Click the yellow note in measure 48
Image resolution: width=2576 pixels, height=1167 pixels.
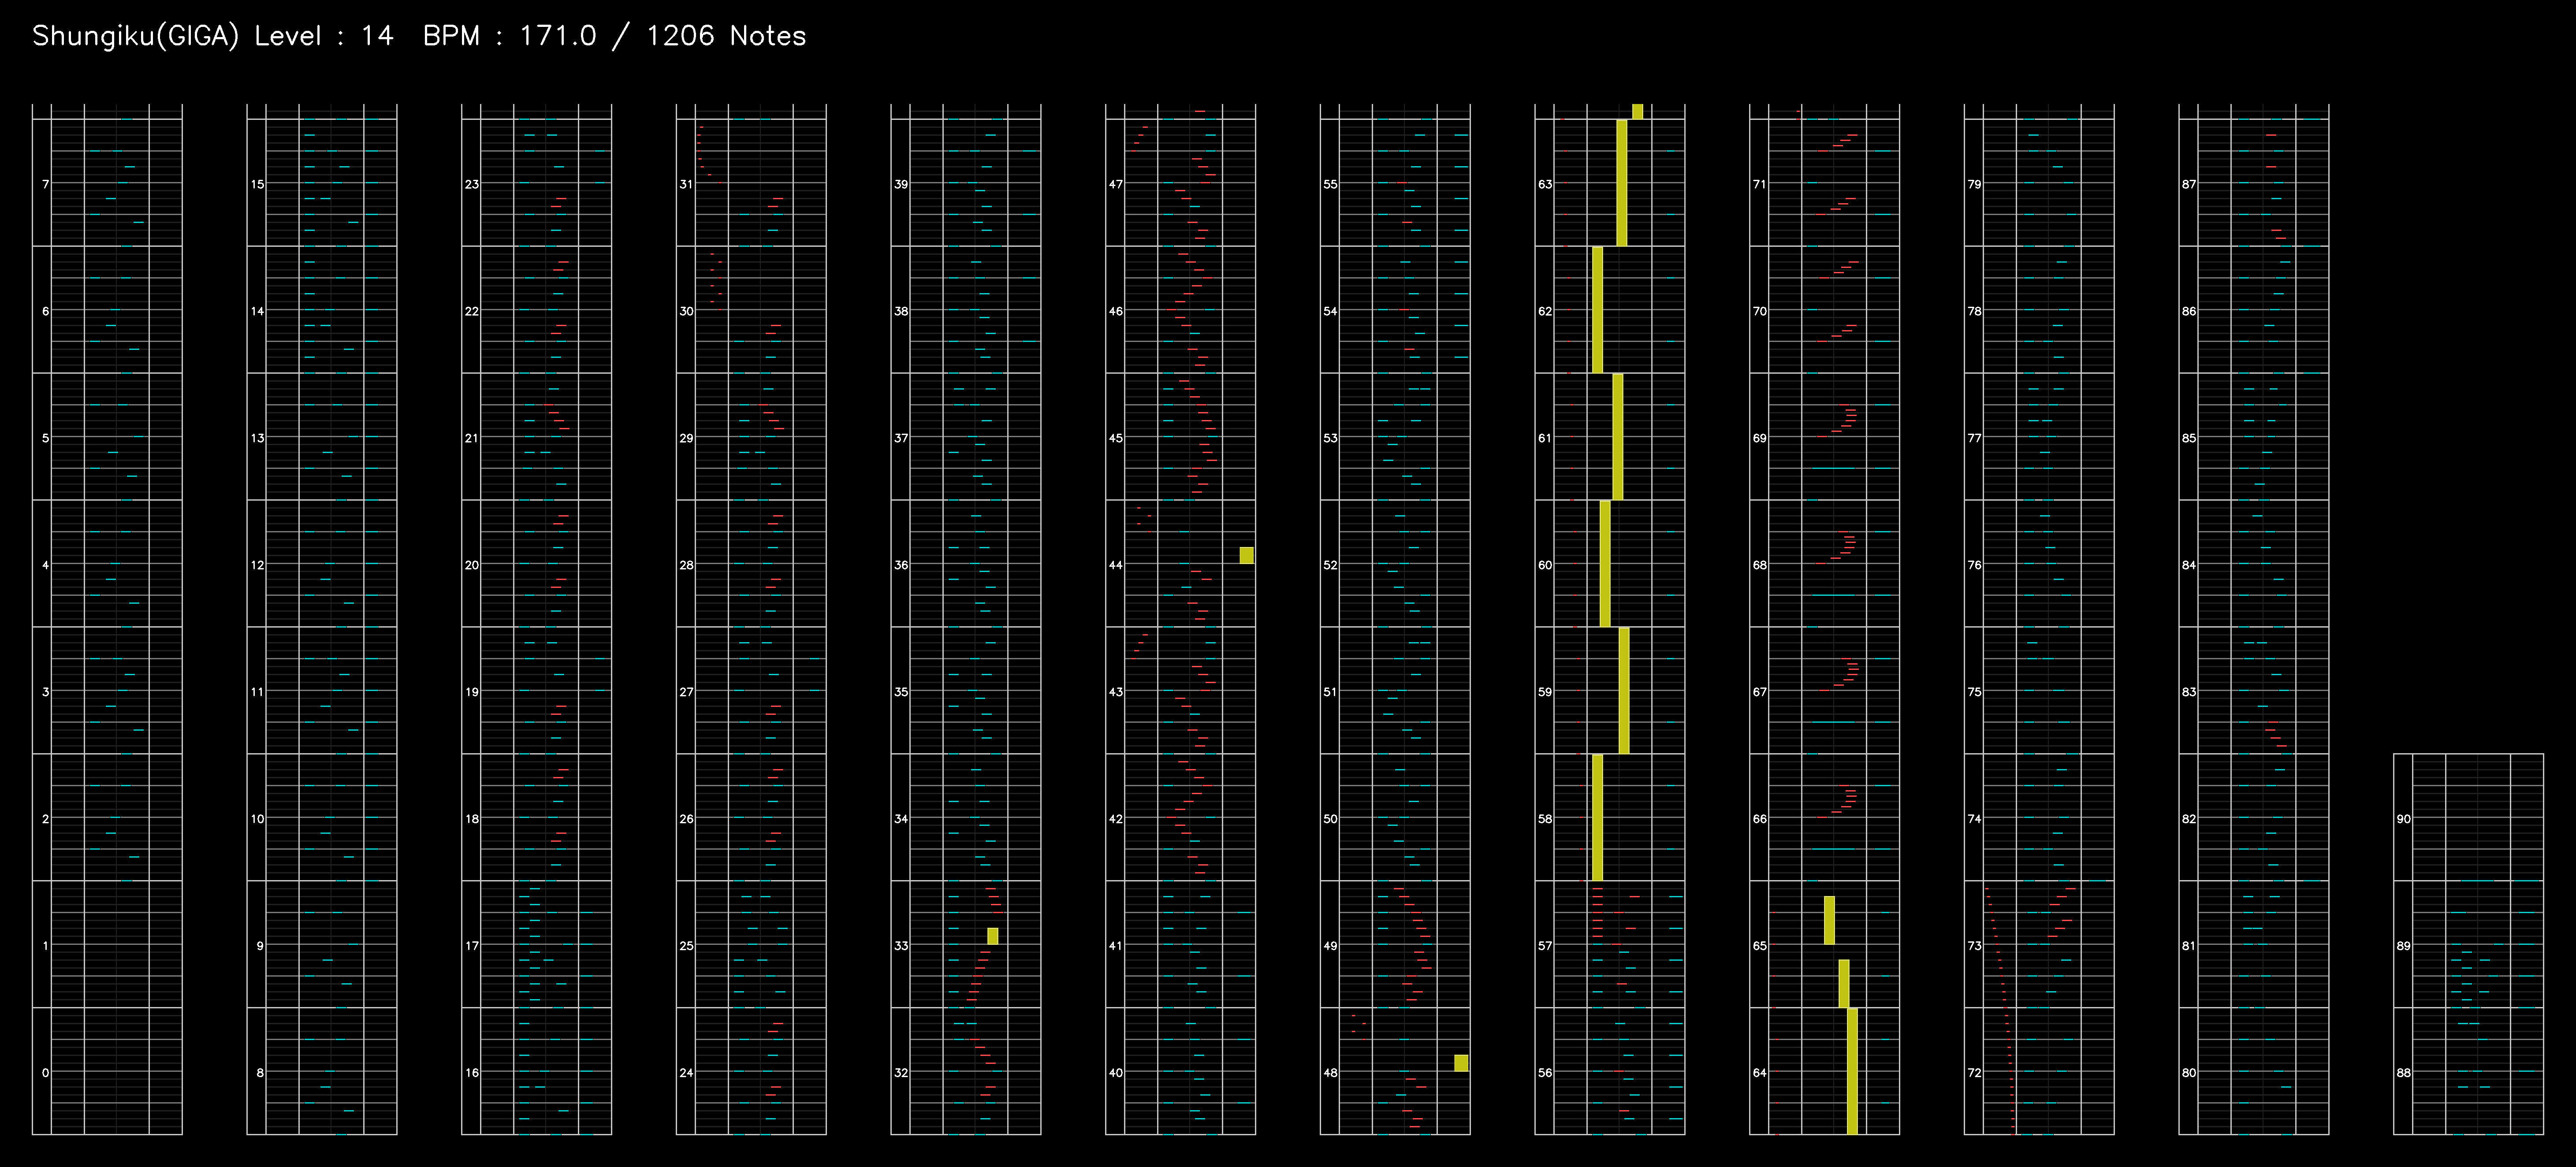1461,1063
